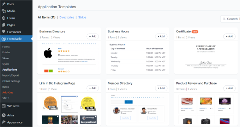Add Link in Bio Instagram Page
Viewport: 240px width, 127px height.
[92, 88]
